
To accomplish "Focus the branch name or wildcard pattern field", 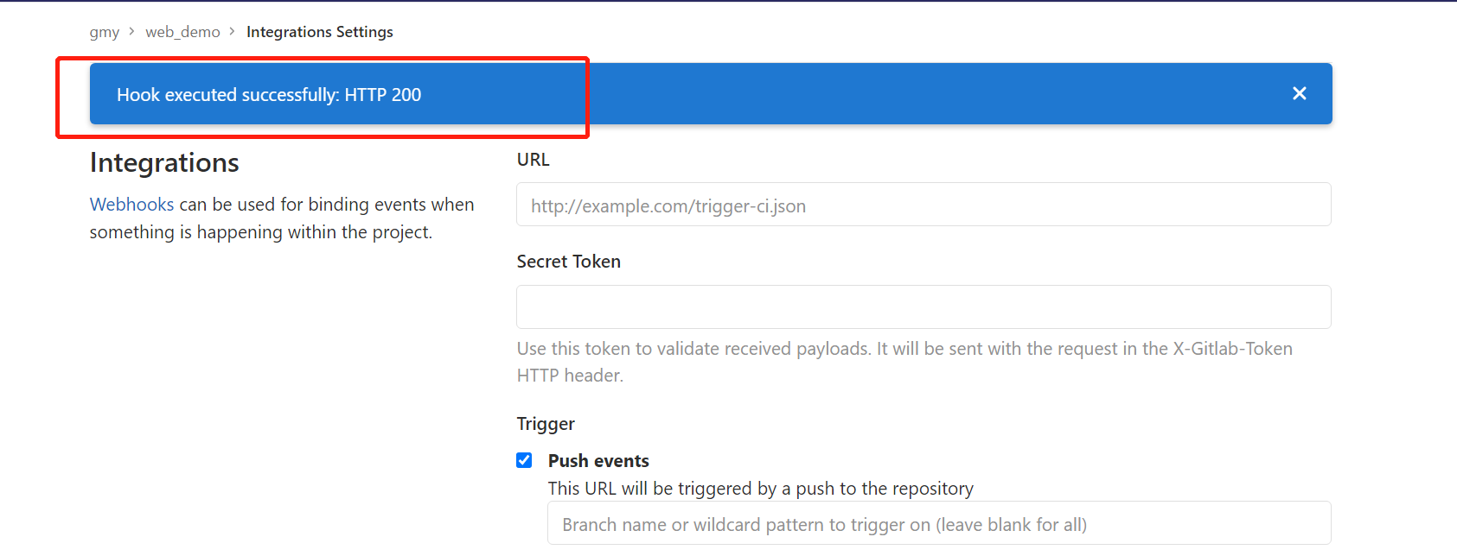I will coord(939,523).
